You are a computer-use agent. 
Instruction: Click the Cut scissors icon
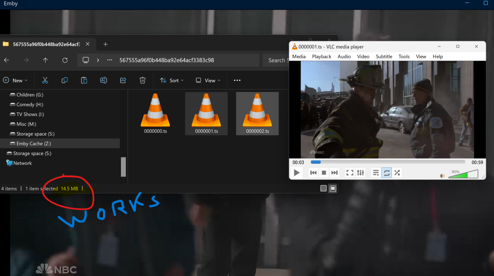45,80
